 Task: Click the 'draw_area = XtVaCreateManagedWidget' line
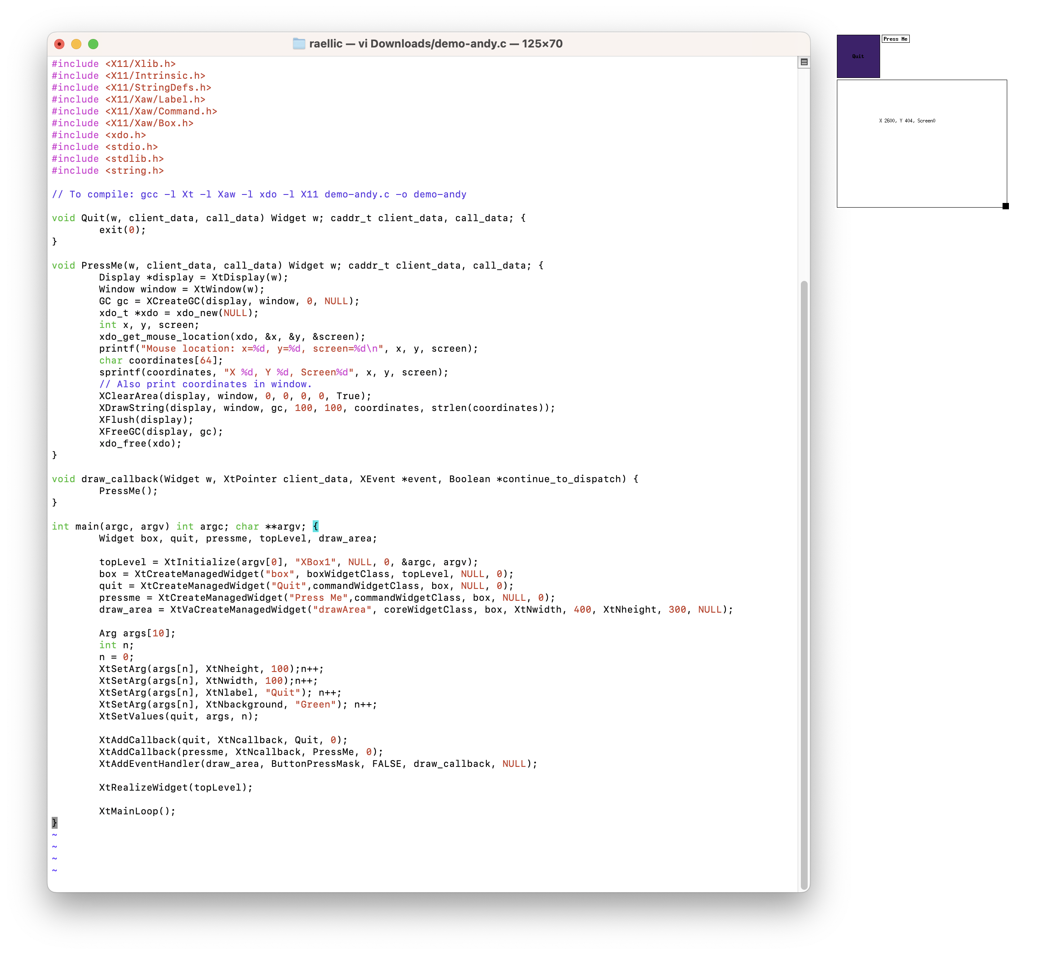point(416,610)
